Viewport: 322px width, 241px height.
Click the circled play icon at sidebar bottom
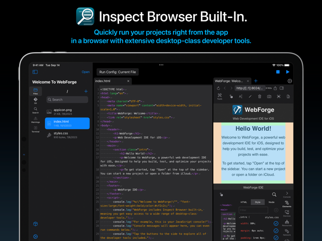(36, 236)
